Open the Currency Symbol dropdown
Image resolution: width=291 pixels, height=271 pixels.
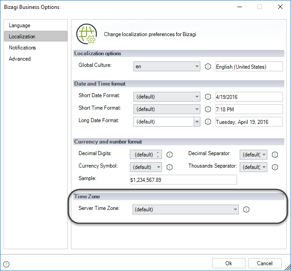coord(146,167)
